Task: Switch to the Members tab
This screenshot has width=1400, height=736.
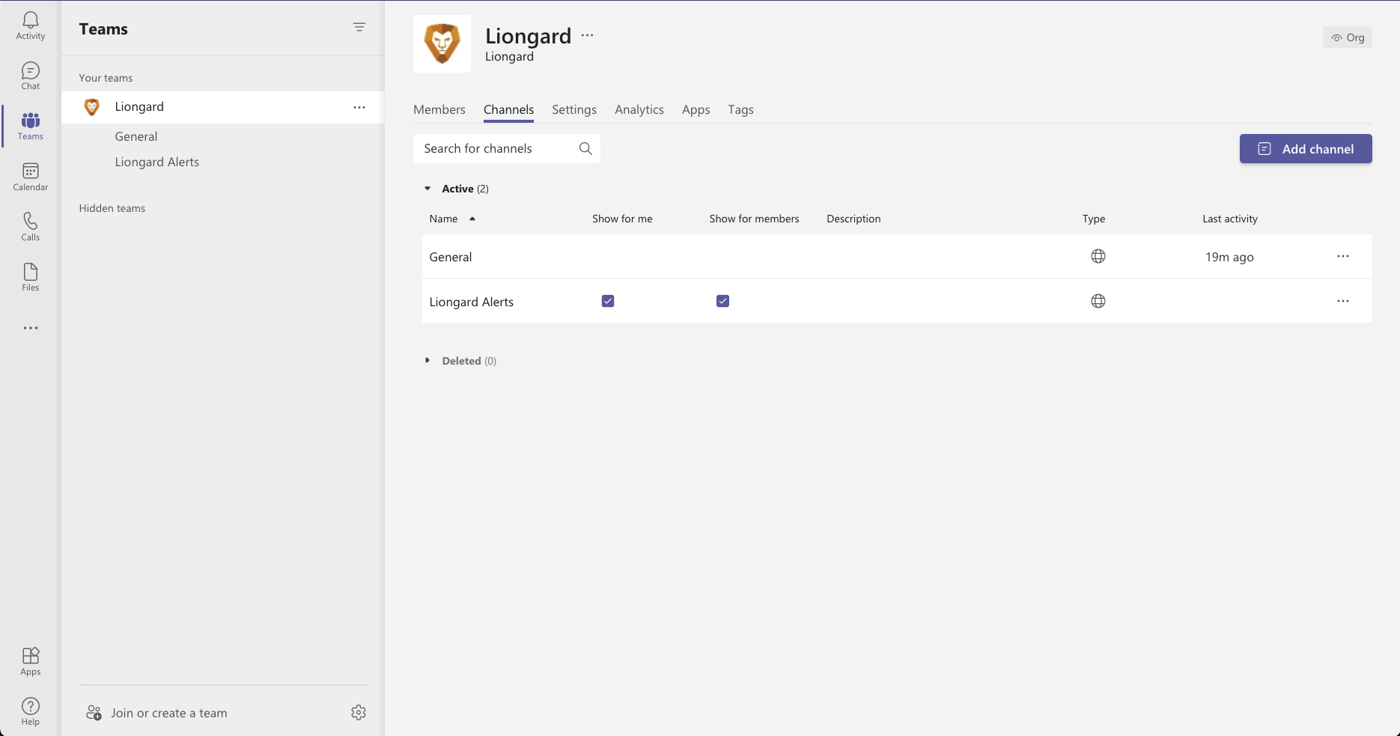Action: point(439,109)
